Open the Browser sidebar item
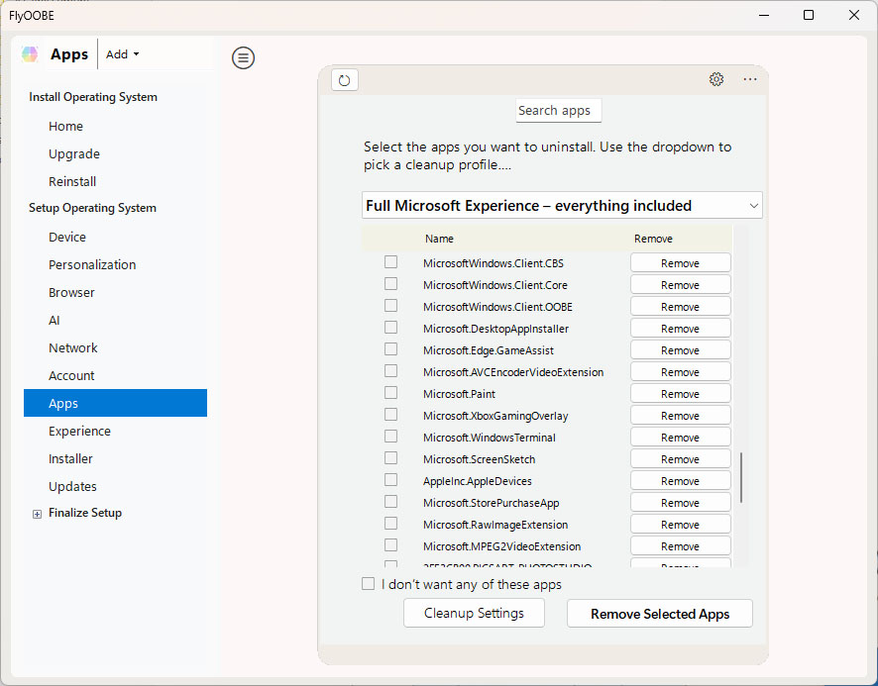 (x=71, y=292)
